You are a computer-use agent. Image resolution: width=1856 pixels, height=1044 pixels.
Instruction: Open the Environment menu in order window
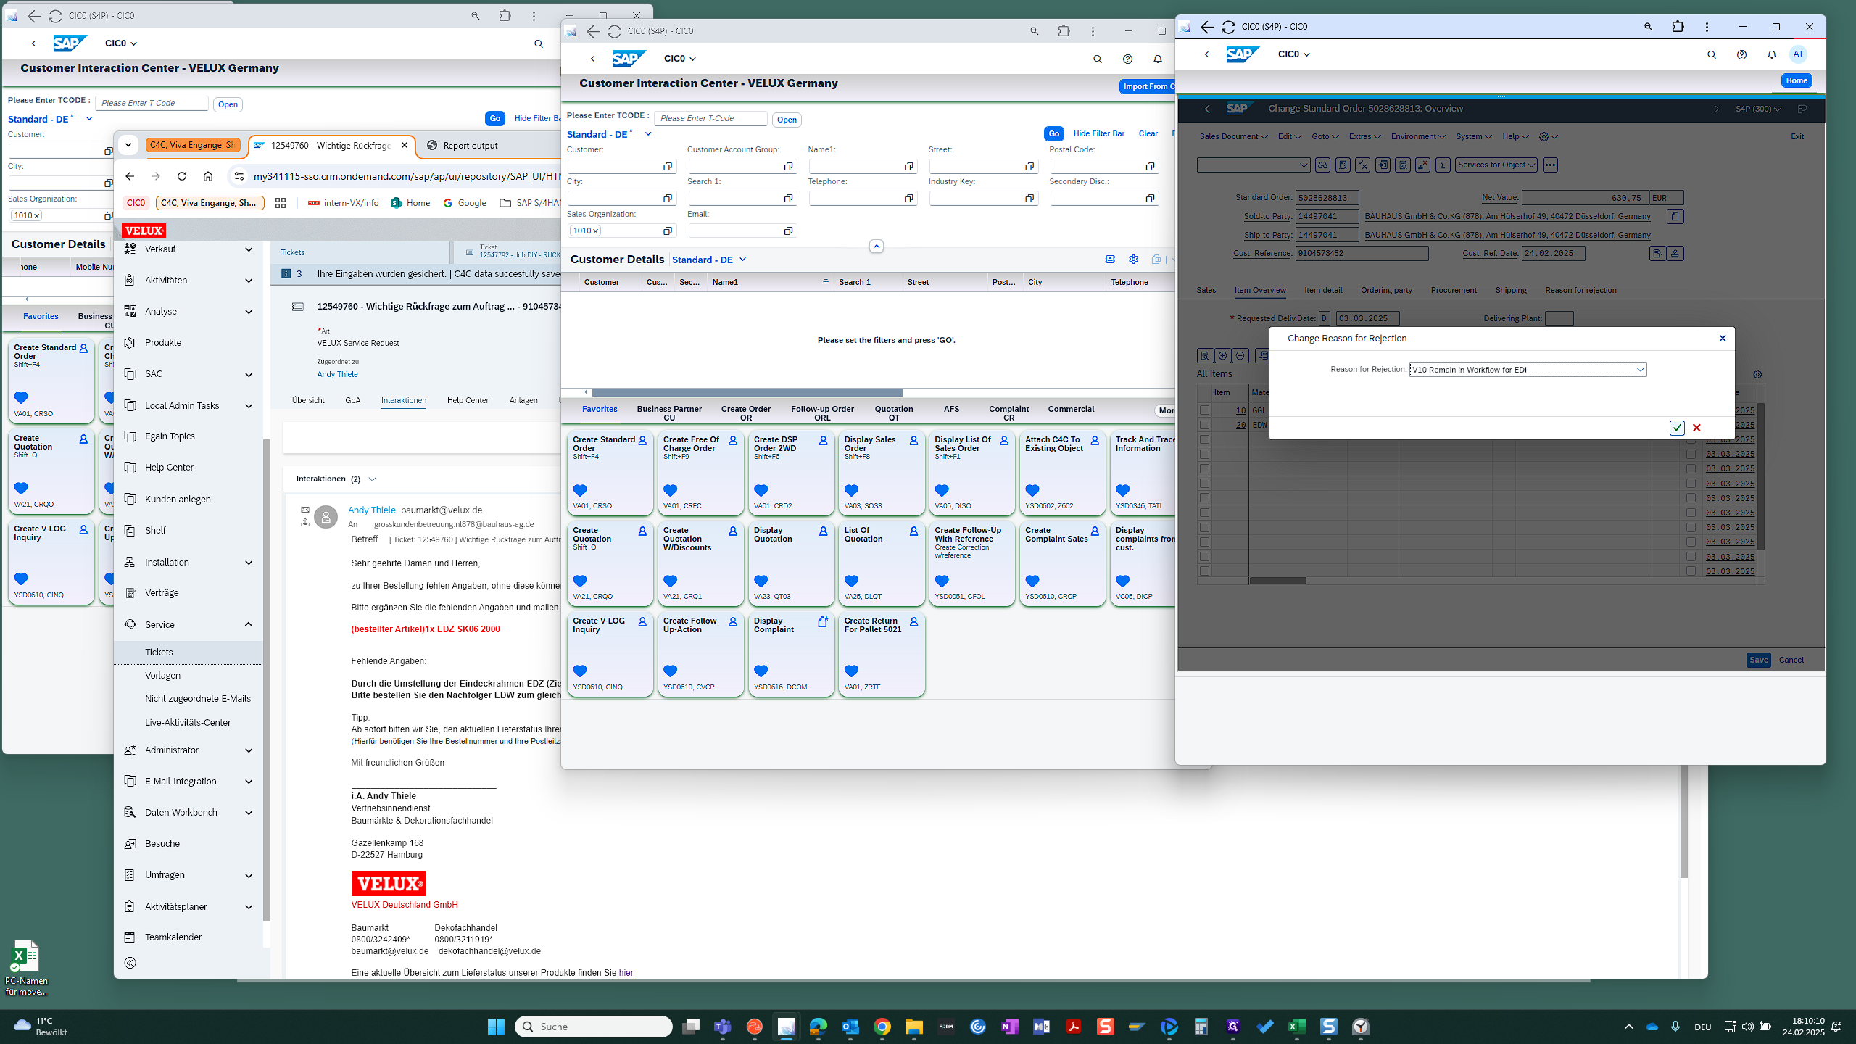click(x=1418, y=136)
